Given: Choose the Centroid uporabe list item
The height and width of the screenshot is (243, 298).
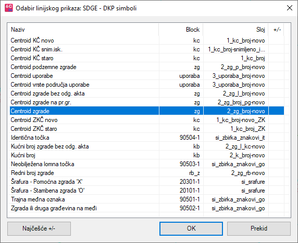Looking at the screenshot, I should (x=147, y=76).
